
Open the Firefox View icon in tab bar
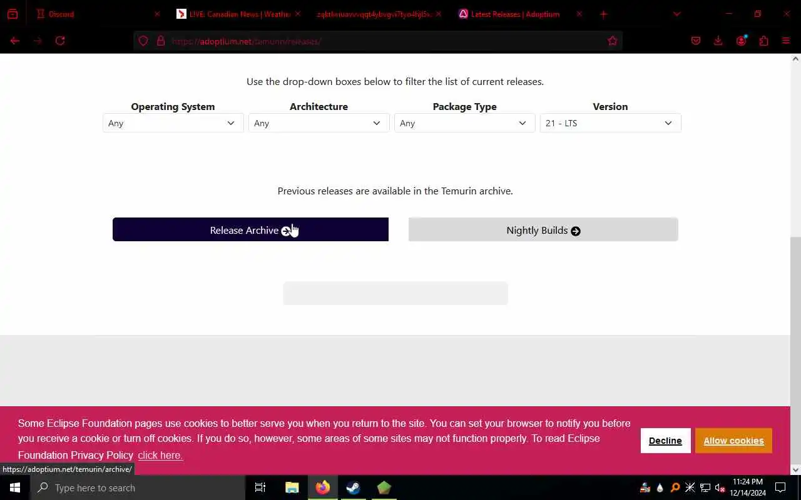tap(13, 14)
